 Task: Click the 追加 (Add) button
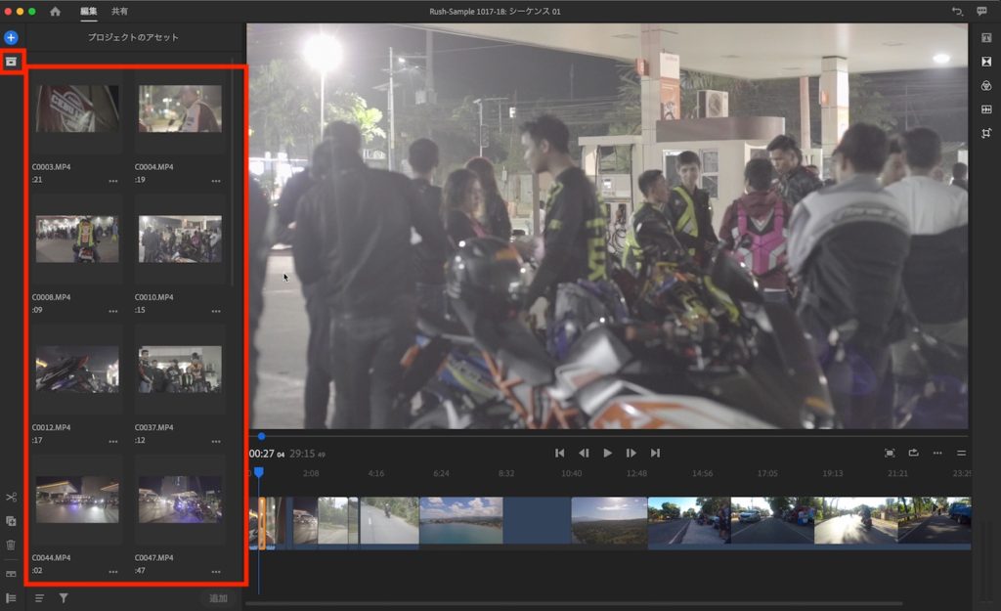click(218, 597)
